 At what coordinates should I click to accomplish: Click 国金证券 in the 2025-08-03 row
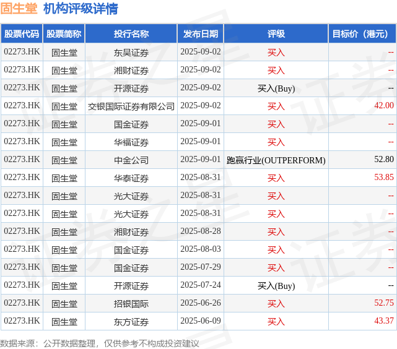131,250
